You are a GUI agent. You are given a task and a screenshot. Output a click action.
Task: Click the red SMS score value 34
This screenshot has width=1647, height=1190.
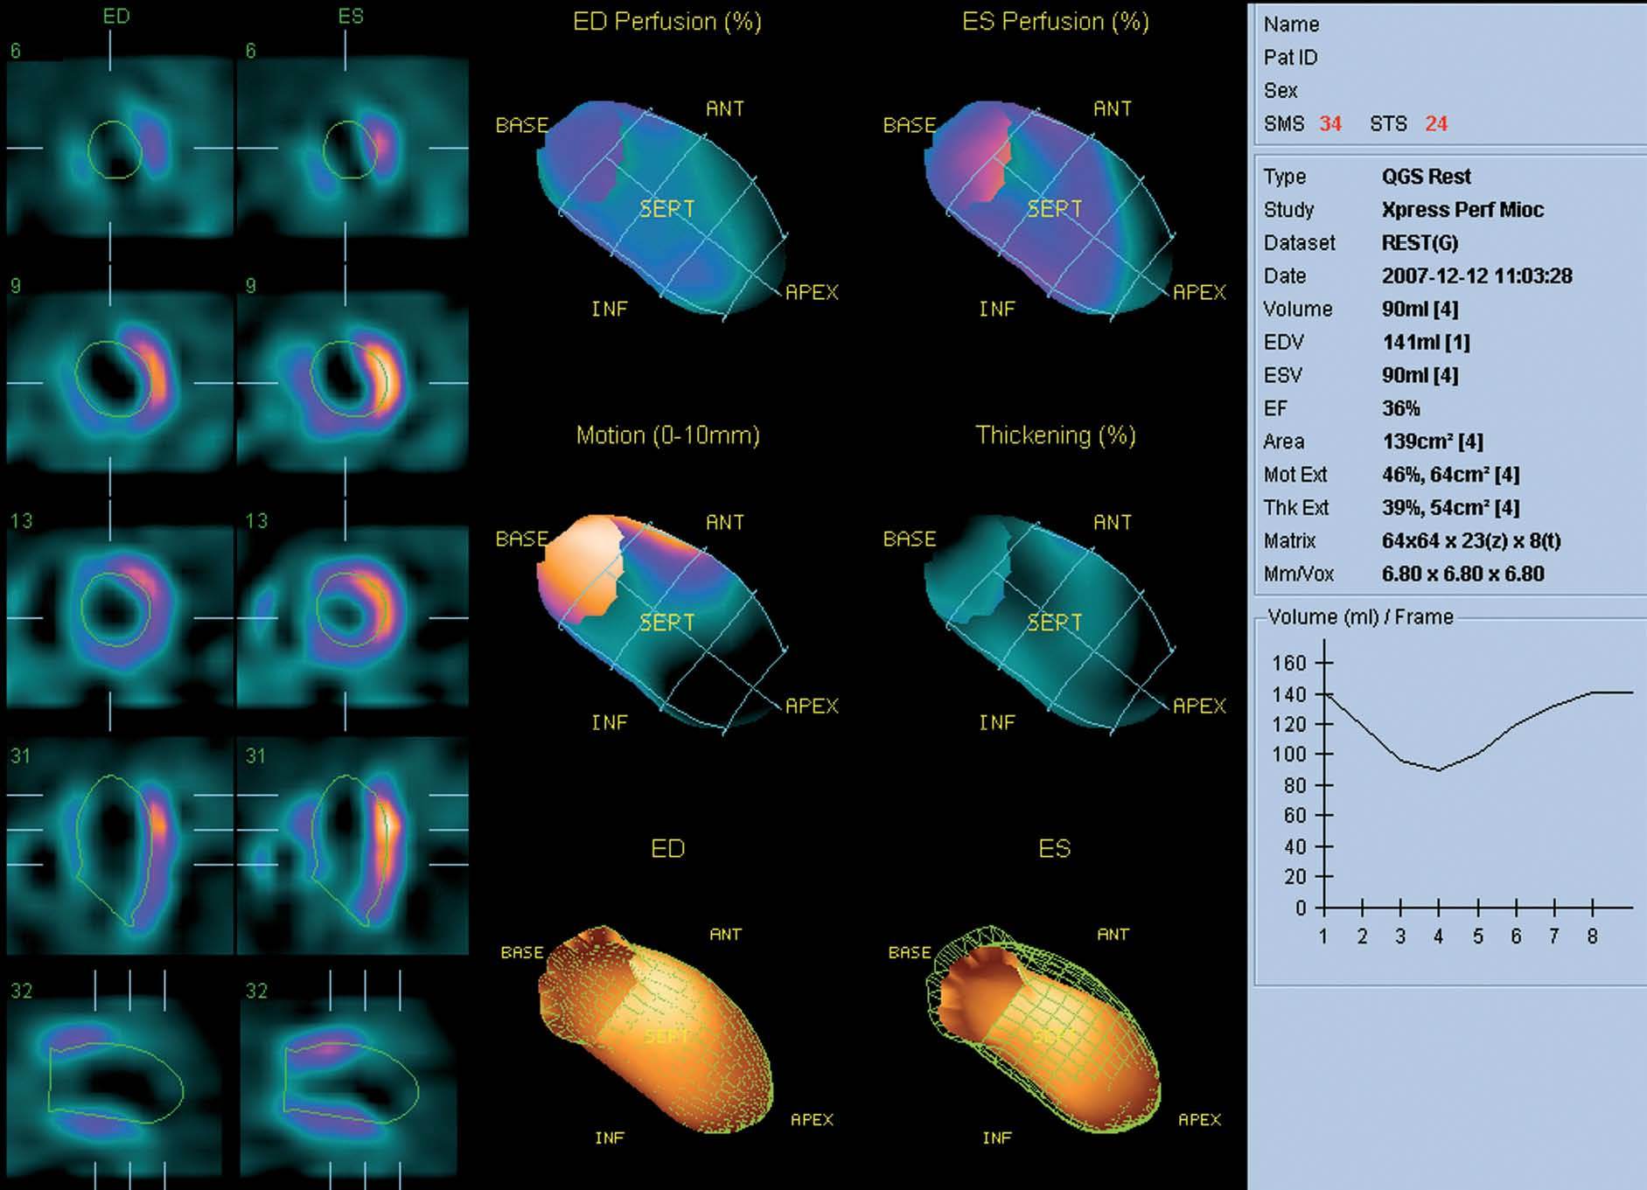[1329, 124]
